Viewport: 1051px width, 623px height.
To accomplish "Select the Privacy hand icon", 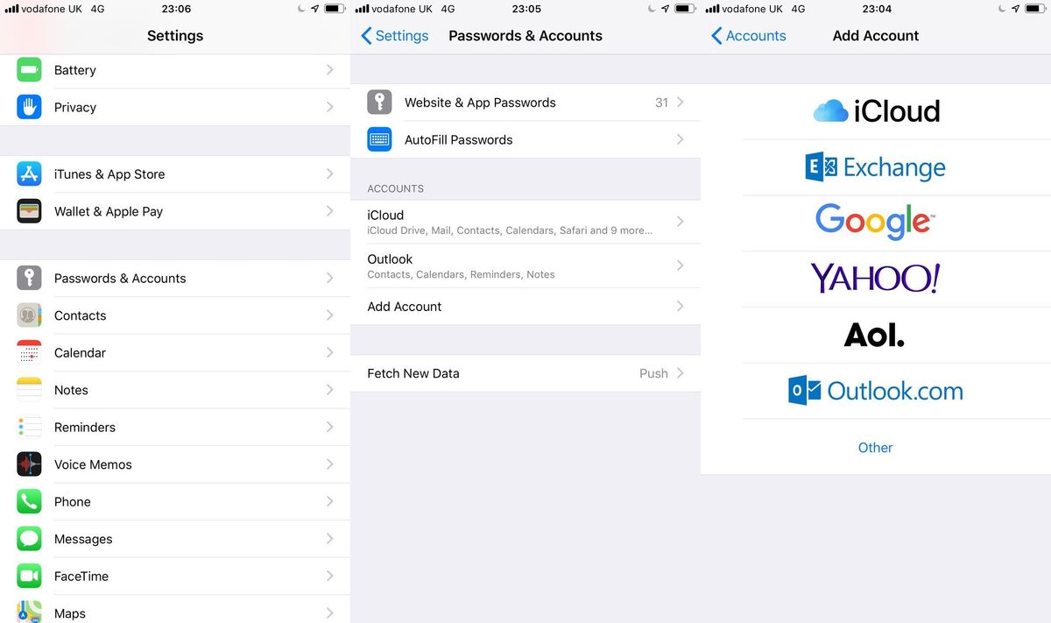I will click(29, 107).
